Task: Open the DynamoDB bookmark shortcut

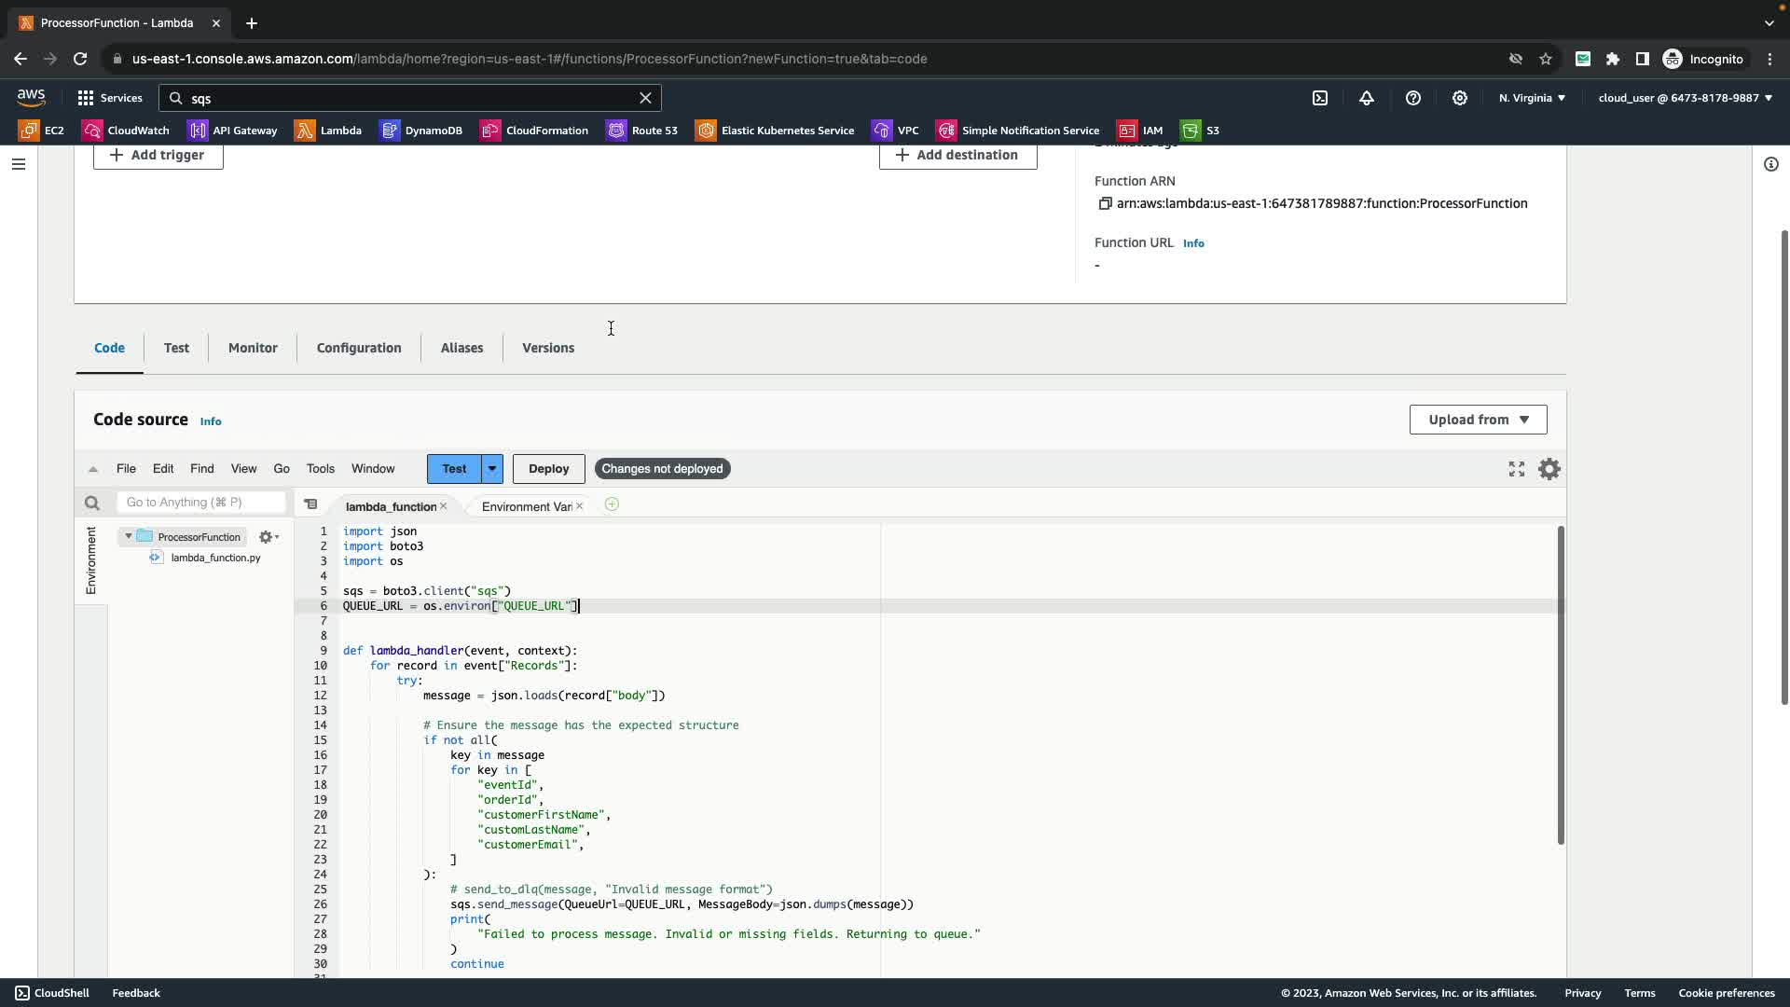Action: [x=421, y=131]
